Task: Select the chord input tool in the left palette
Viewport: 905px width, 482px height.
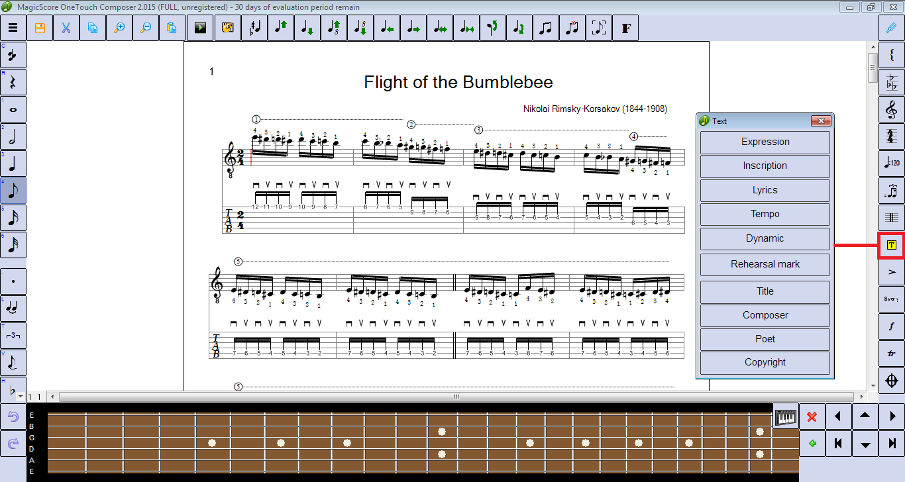Action: pos(13,55)
